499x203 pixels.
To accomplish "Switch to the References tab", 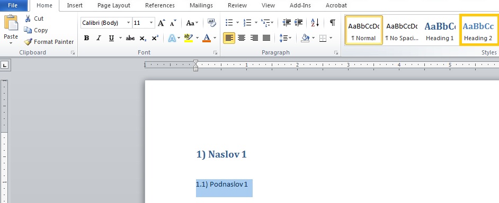I will point(160,5).
